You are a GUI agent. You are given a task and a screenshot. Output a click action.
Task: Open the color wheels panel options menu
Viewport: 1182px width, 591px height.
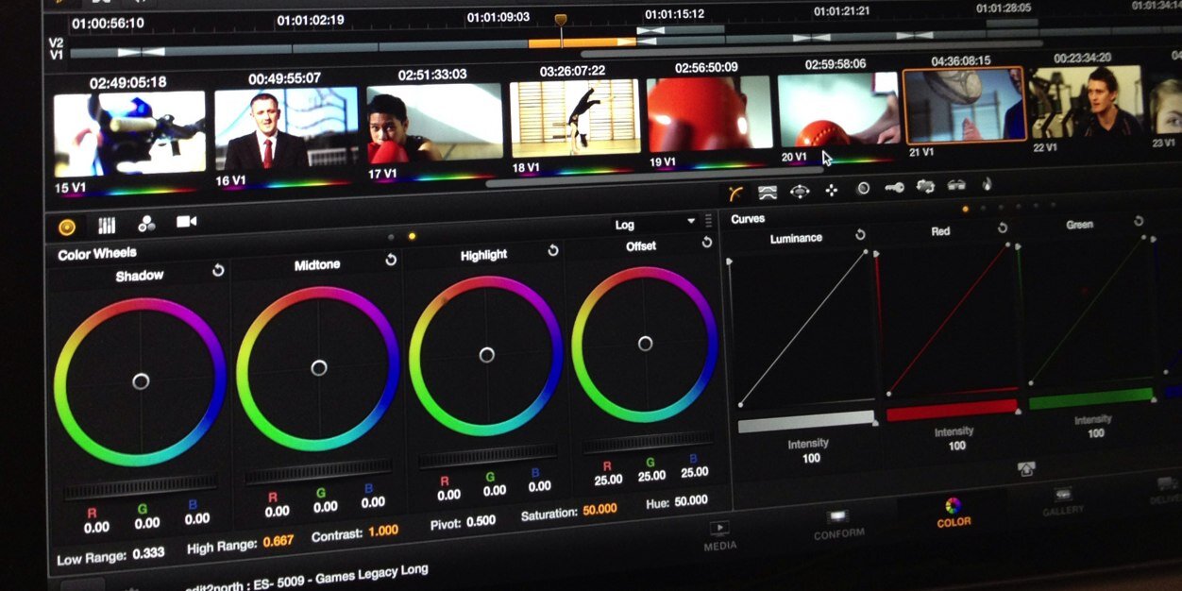(x=708, y=220)
